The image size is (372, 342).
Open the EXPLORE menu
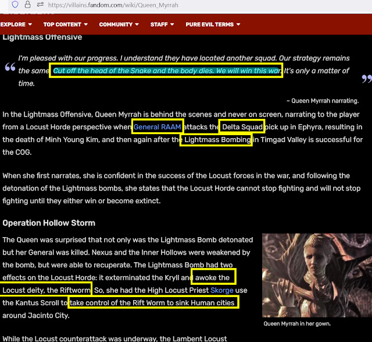tap(16, 24)
